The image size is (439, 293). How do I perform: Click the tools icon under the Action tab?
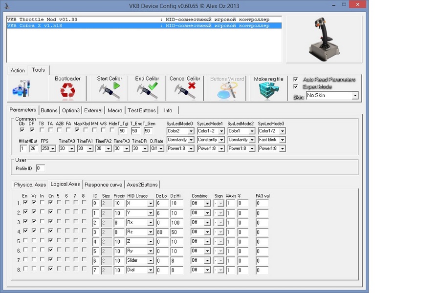pos(22,88)
